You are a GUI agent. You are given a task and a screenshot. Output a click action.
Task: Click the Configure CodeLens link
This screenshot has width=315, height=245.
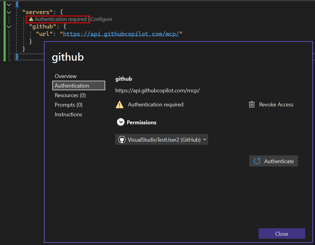click(x=101, y=19)
